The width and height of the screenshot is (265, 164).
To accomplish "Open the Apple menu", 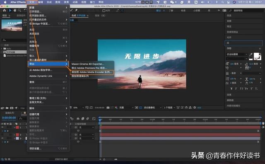I will [5, 2].
